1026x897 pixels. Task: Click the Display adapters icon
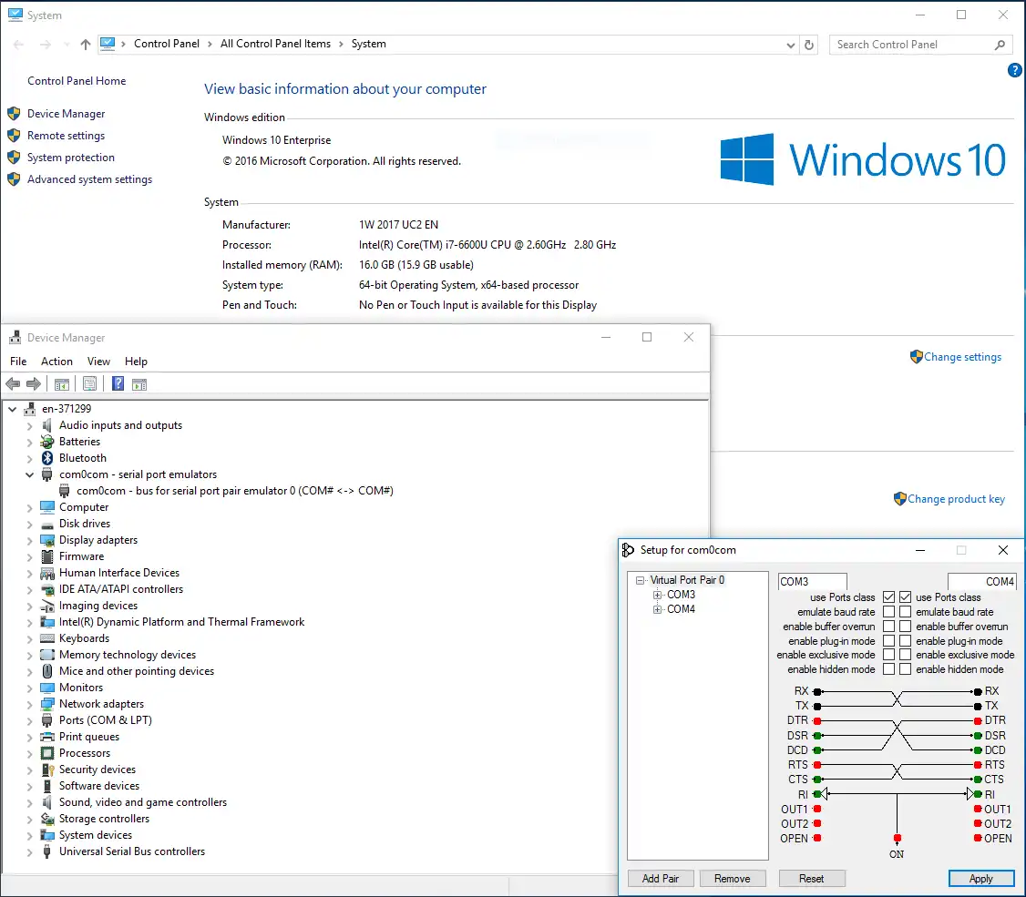tap(47, 540)
